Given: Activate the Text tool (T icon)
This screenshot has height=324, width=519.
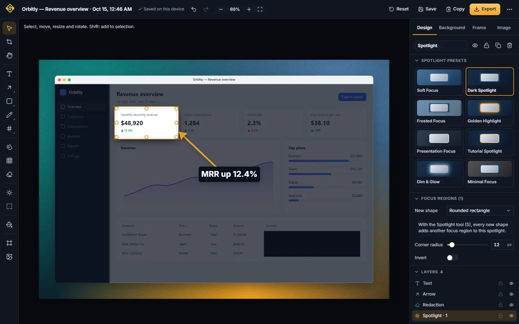Looking at the screenshot, I should point(9,74).
